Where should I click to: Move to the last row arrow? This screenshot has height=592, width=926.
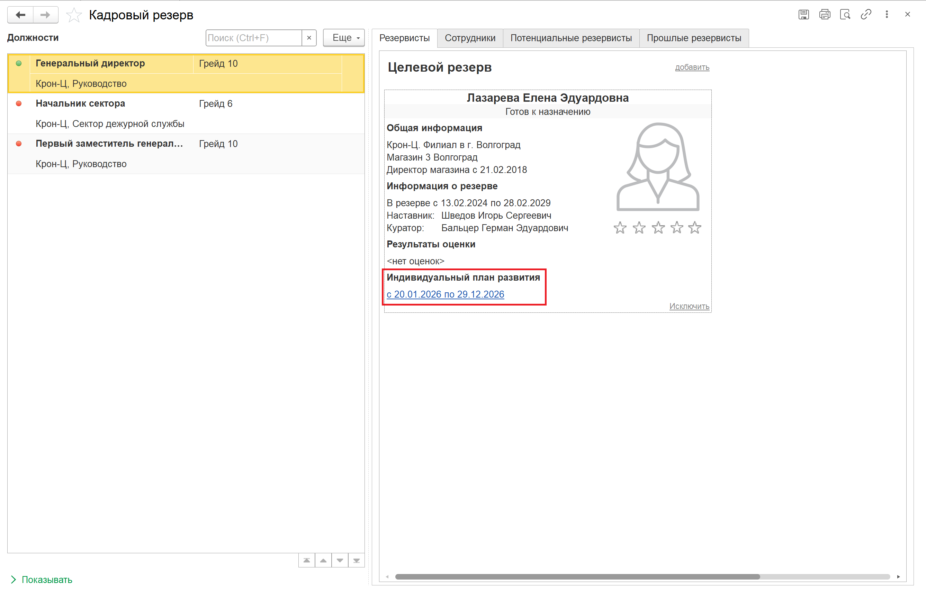[356, 561]
